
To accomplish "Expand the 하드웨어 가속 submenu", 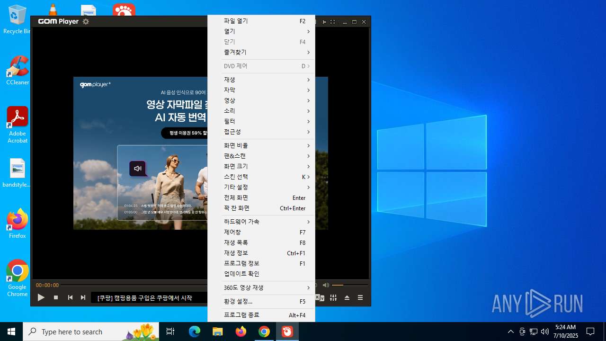I will click(261, 222).
